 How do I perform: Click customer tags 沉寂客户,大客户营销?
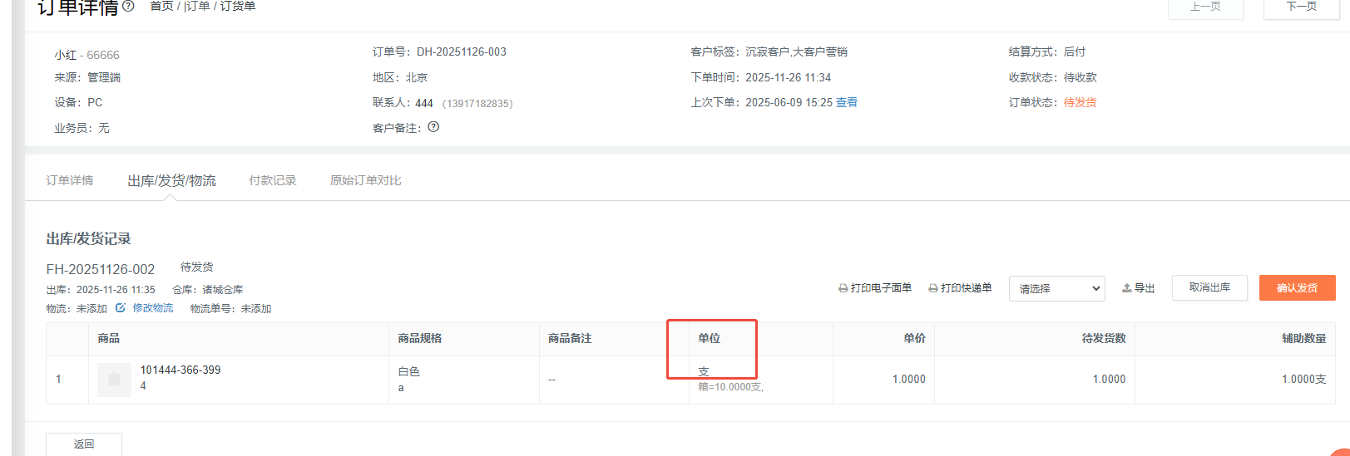[x=796, y=51]
